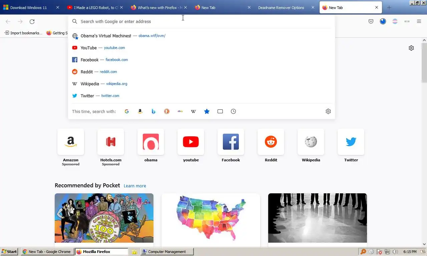
Task: Reload the current page
Action: 32,21
